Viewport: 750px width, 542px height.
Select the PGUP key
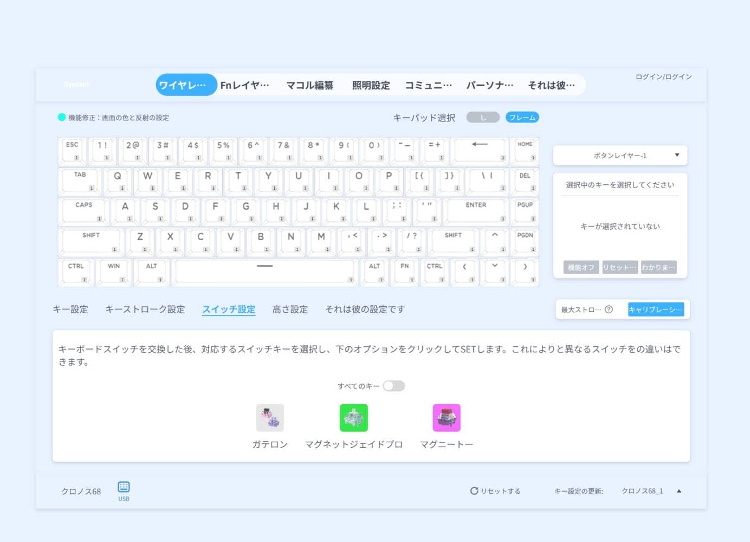click(x=525, y=211)
